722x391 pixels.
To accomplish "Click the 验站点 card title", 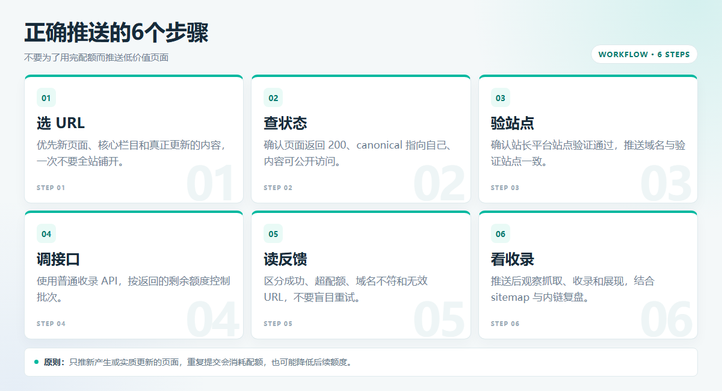I will [x=513, y=123].
